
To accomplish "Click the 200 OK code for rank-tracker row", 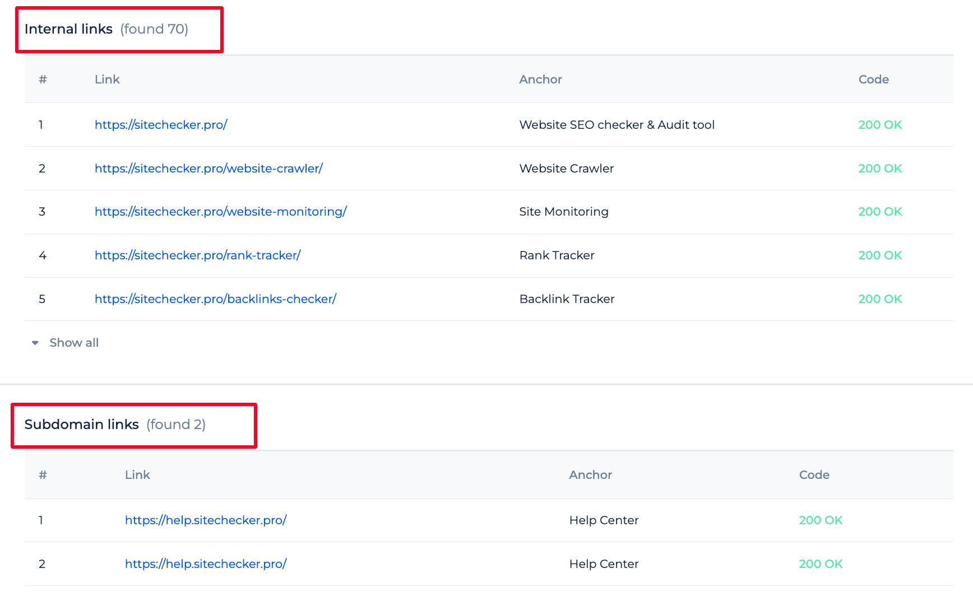I will coord(880,255).
